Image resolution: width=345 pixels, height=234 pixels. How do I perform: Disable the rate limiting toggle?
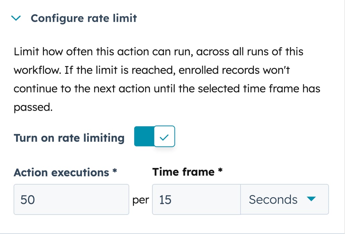pyautogui.click(x=154, y=136)
